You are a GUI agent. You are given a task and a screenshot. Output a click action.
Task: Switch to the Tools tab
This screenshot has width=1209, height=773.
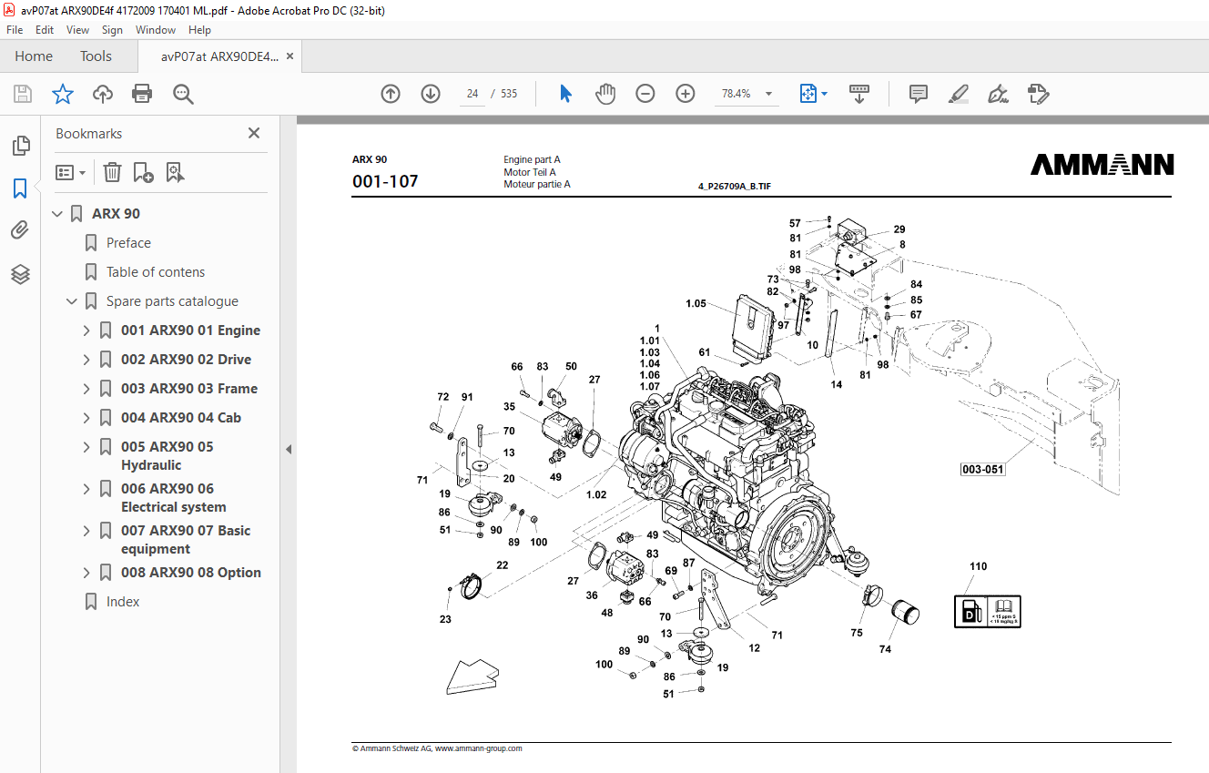tap(96, 56)
